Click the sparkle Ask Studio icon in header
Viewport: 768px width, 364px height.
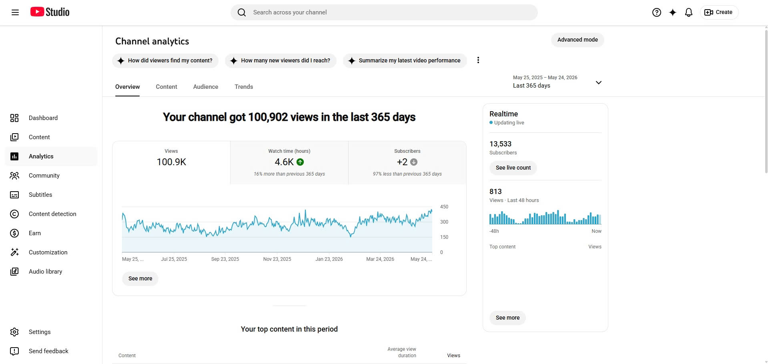point(672,12)
